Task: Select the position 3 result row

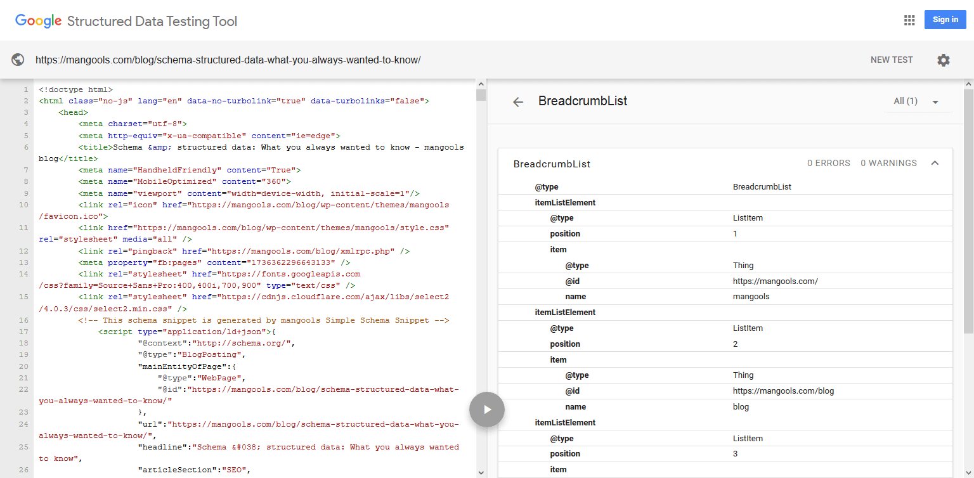Action: [725, 454]
